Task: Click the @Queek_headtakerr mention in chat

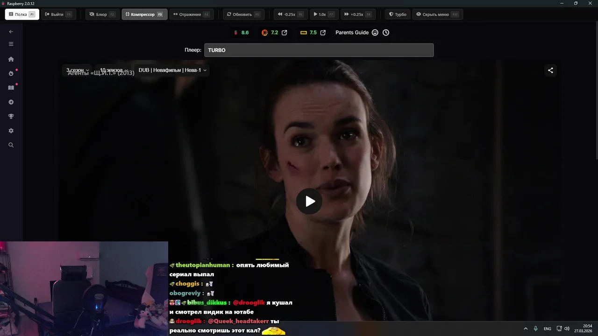Action: 238,321
